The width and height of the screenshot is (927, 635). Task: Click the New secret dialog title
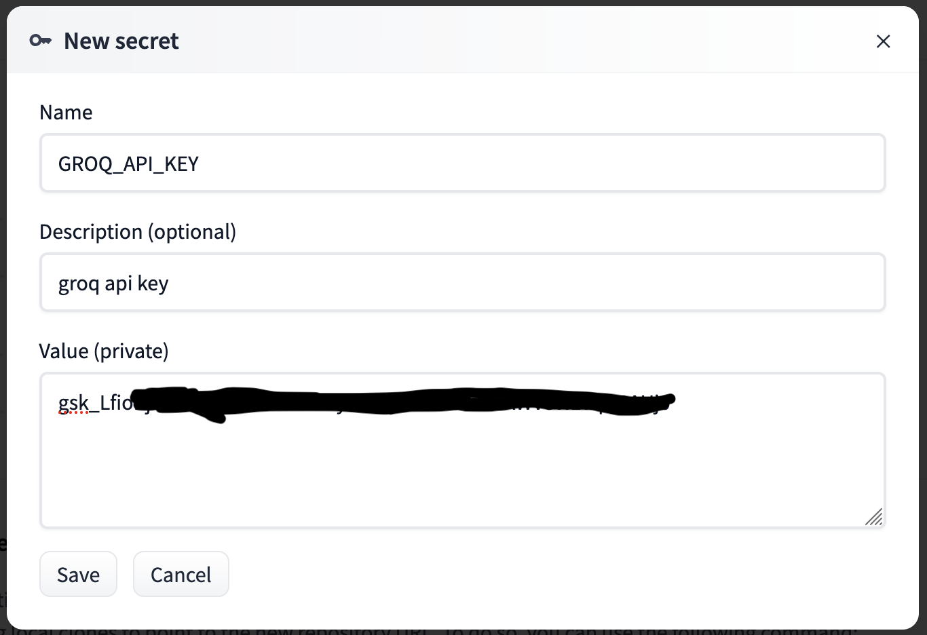[x=121, y=41]
